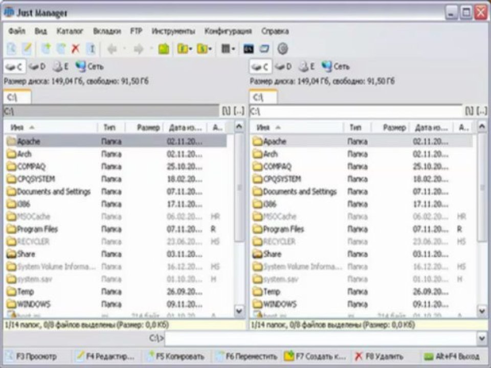The image size is (491, 368).
Task: Click the back arrow in the toolbar
Action: click(112, 49)
